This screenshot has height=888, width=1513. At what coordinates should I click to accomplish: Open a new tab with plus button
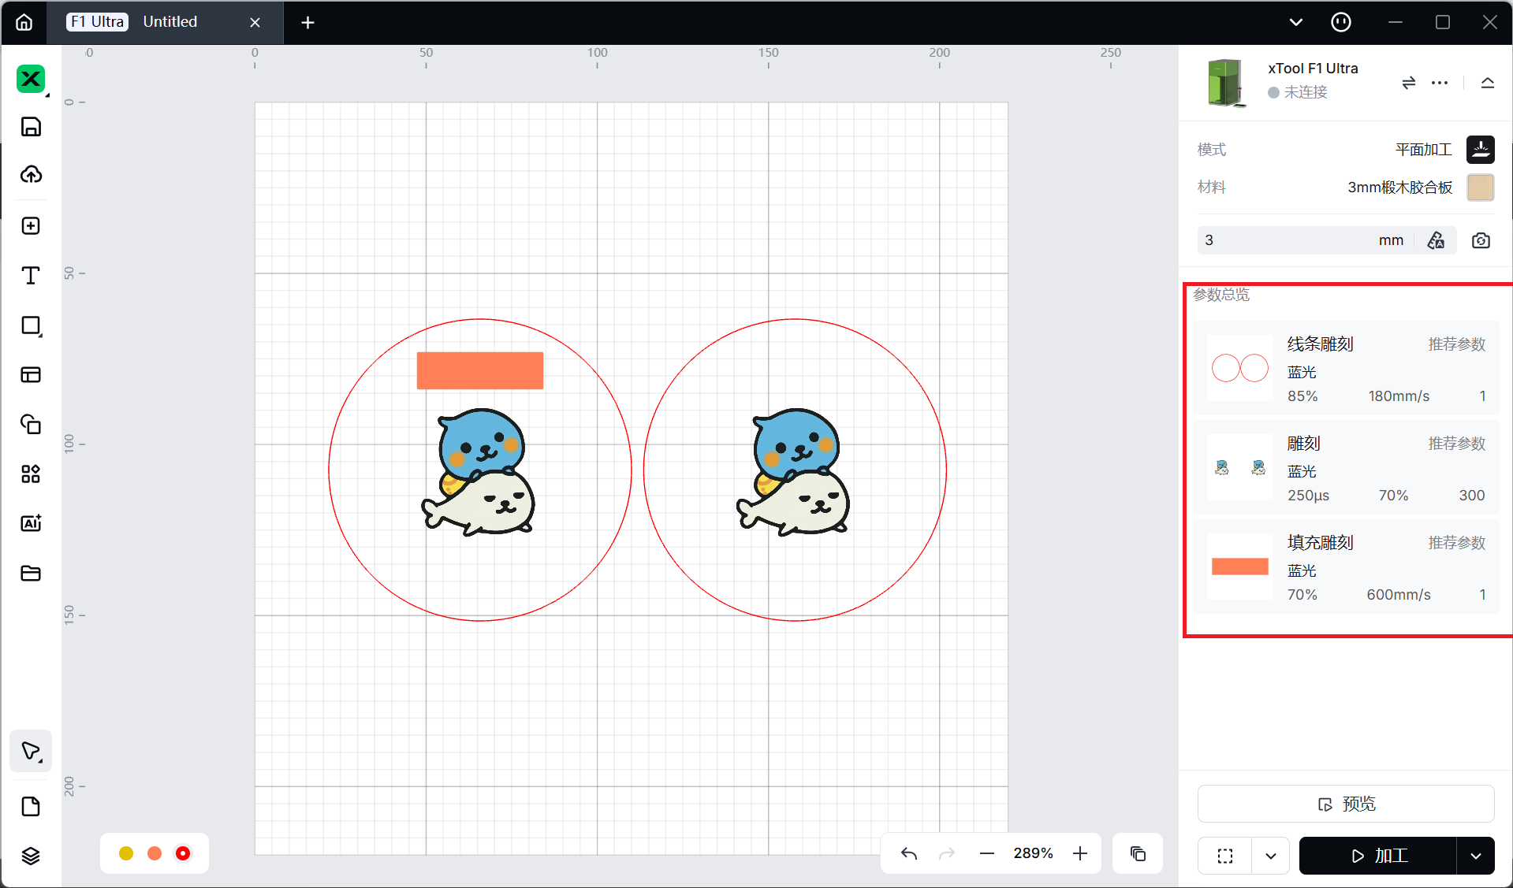307,23
